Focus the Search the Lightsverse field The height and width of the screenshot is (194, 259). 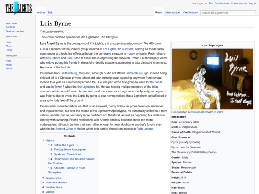[228, 13]
